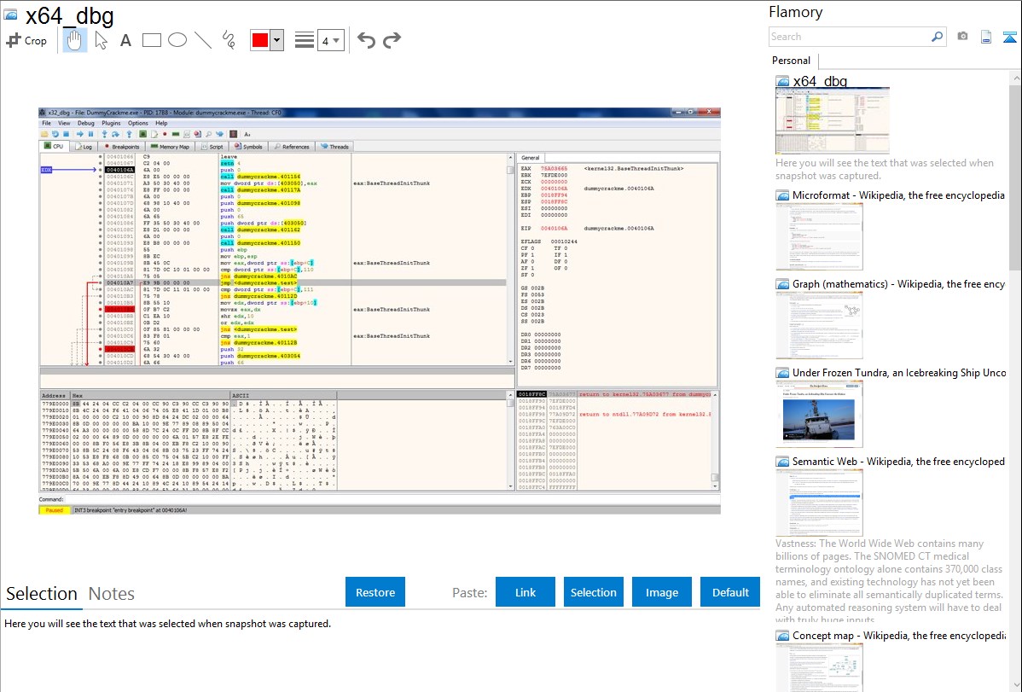
Task: Click the Concept map - Wikipedia title
Action: click(899, 635)
